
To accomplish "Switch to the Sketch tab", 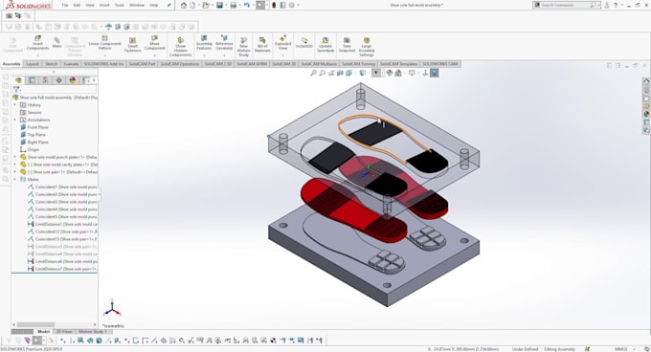I will [51, 64].
